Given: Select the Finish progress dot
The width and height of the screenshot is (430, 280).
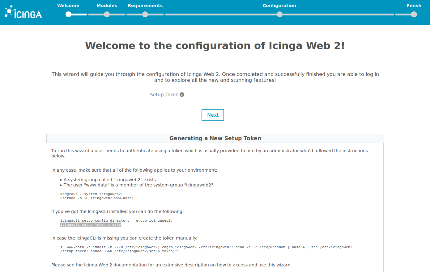Looking at the screenshot, I should coord(414,14).
